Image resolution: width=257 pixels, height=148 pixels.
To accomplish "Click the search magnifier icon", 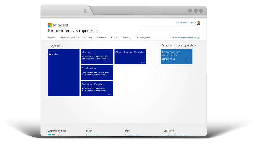I will pyautogui.click(x=198, y=29).
